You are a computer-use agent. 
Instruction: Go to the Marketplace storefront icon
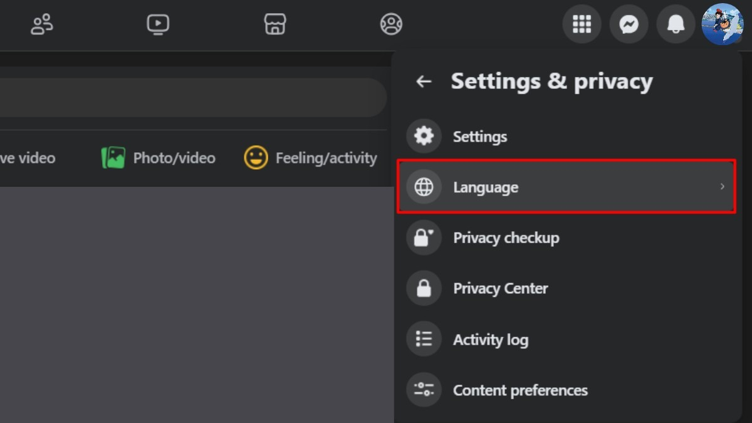point(275,24)
